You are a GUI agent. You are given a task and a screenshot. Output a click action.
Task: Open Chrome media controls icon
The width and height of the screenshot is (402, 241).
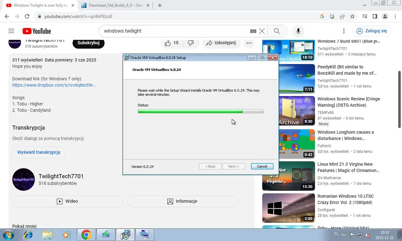coord(365,16)
